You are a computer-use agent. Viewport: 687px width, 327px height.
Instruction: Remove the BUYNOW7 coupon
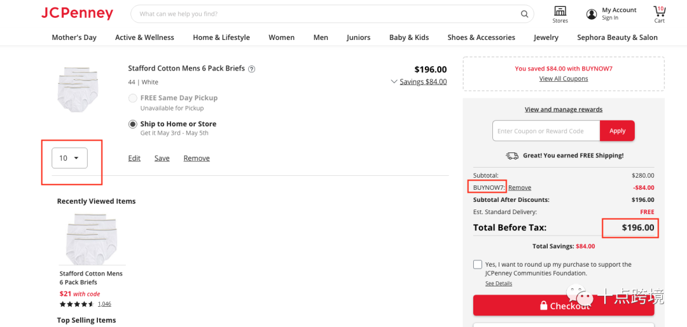click(520, 187)
